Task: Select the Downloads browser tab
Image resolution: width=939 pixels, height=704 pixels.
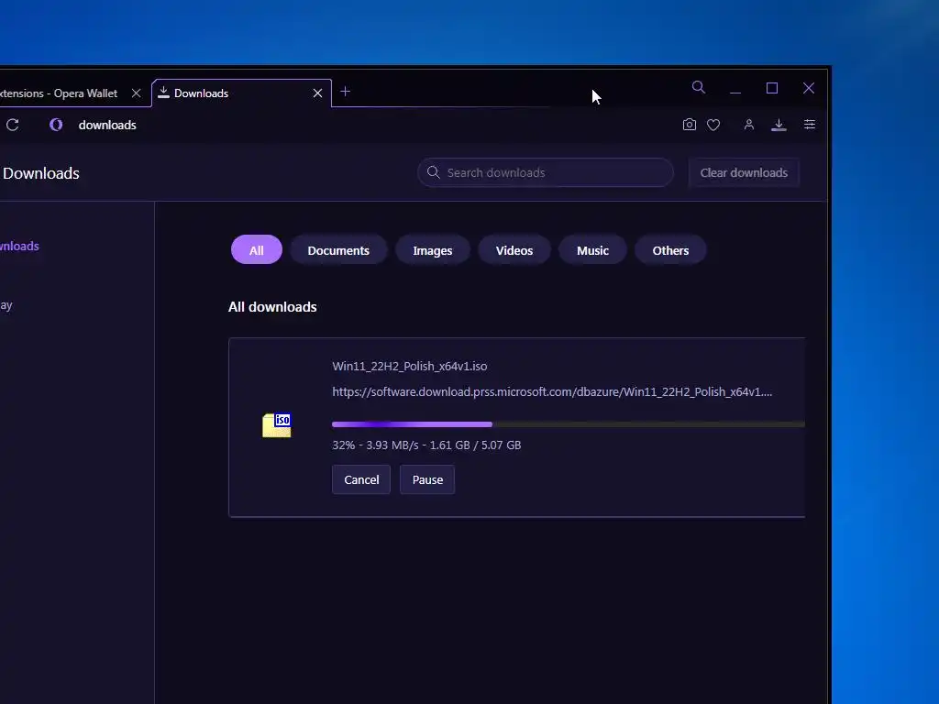Action: (241, 93)
